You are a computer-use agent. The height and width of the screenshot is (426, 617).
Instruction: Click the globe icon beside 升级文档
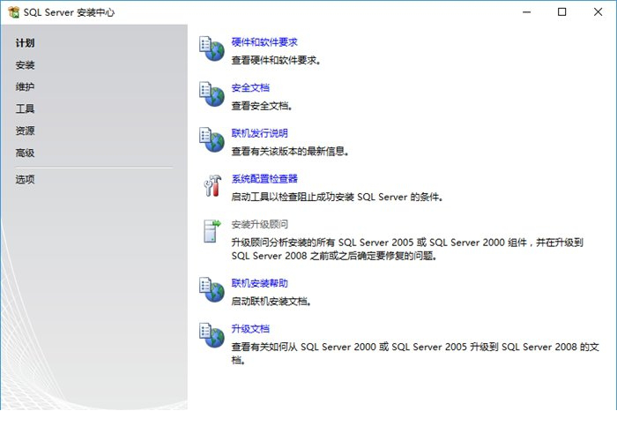coord(212,335)
